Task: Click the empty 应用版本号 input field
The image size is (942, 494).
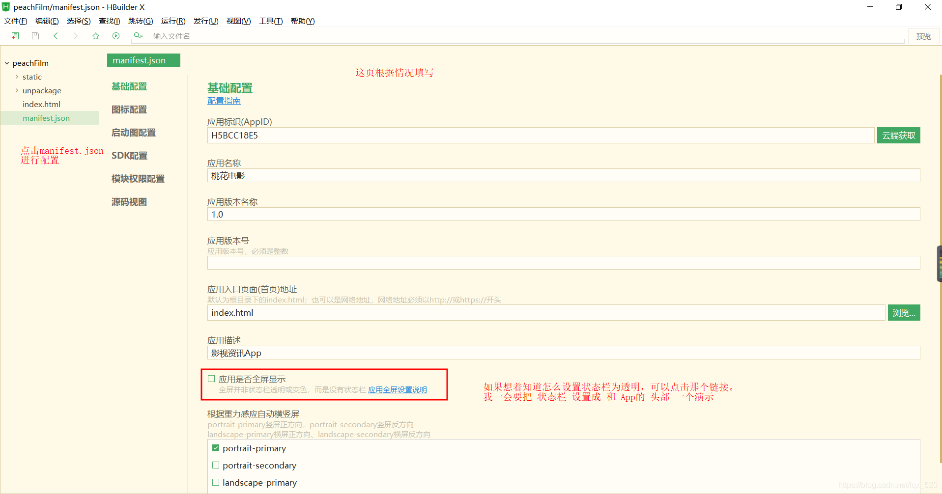Action: (564, 263)
